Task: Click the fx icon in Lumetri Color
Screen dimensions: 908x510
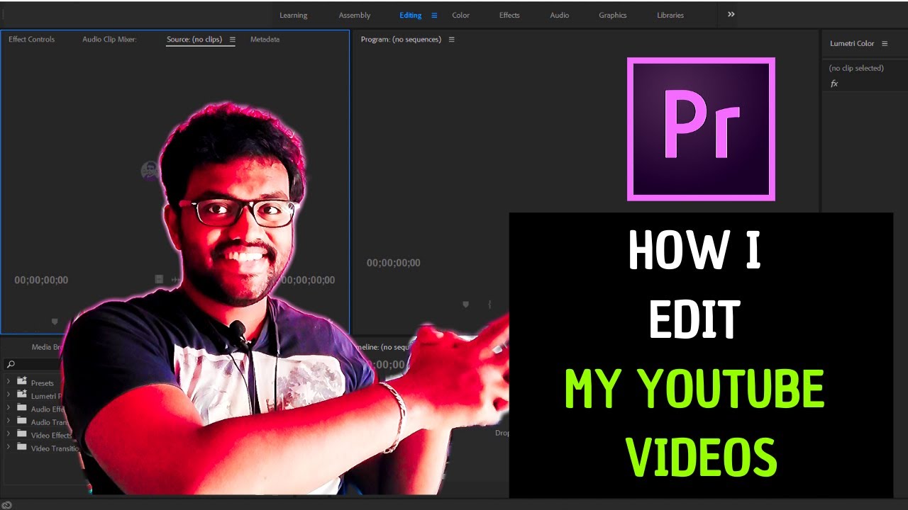Action: [x=834, y=84]
